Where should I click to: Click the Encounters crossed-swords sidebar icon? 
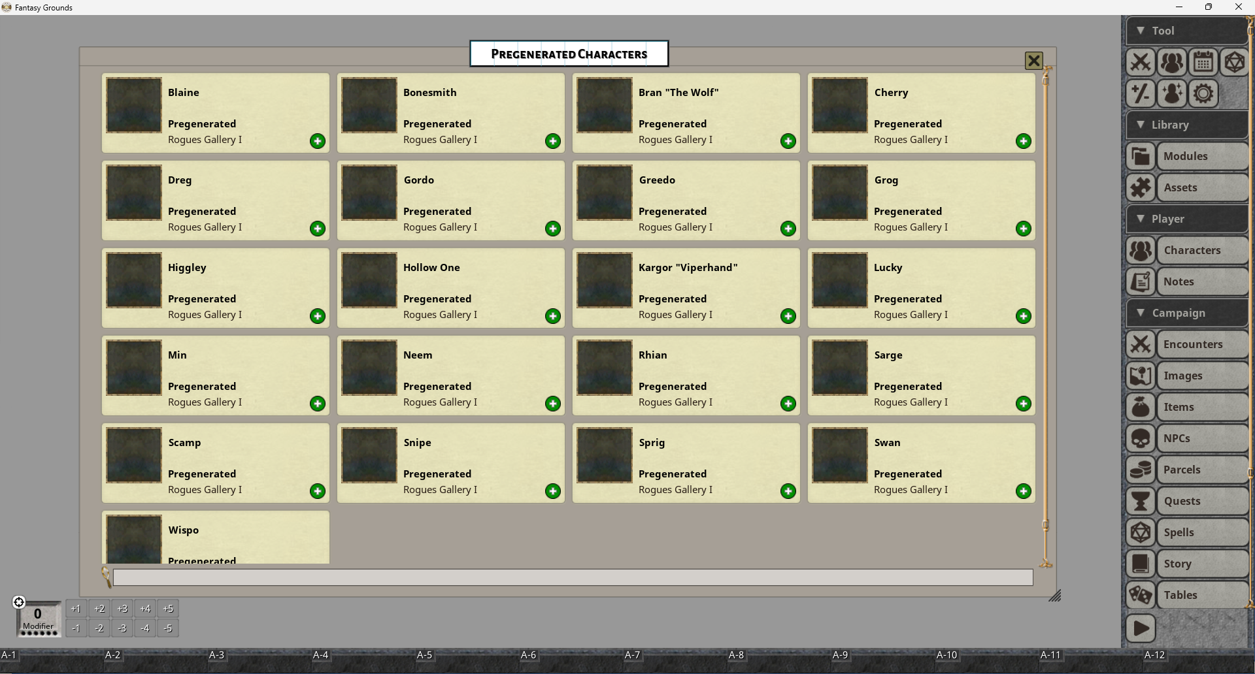[x=1141, y=344]
